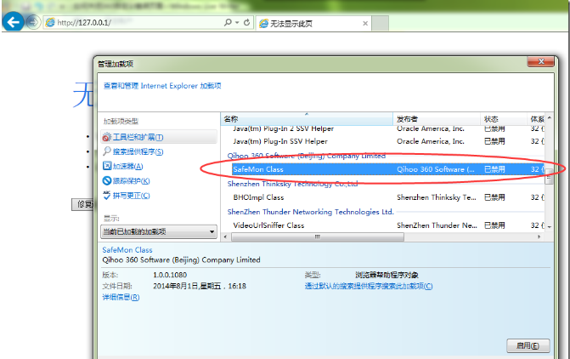
Task: Close the 无法显示此页 tab
Action: (x=365, y=24)
